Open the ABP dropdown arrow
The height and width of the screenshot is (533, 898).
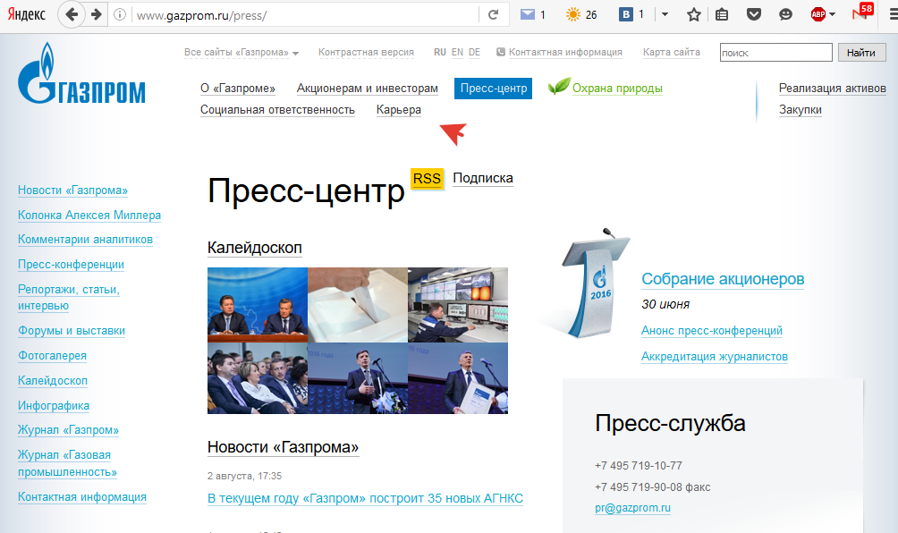pos(832,14)
